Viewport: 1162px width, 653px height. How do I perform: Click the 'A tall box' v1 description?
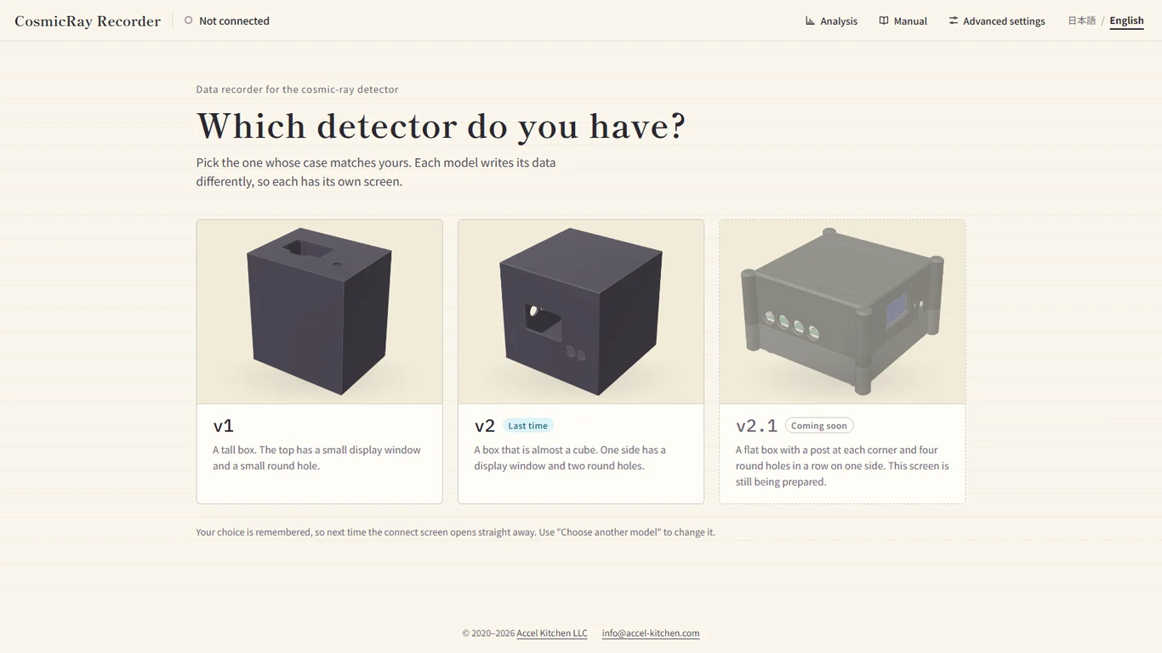316,458
